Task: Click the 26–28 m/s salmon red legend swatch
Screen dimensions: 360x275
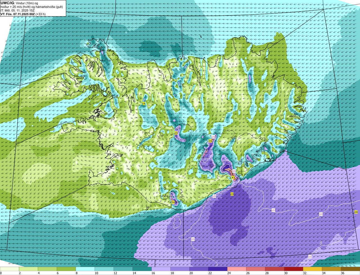Action: [256, 269]
